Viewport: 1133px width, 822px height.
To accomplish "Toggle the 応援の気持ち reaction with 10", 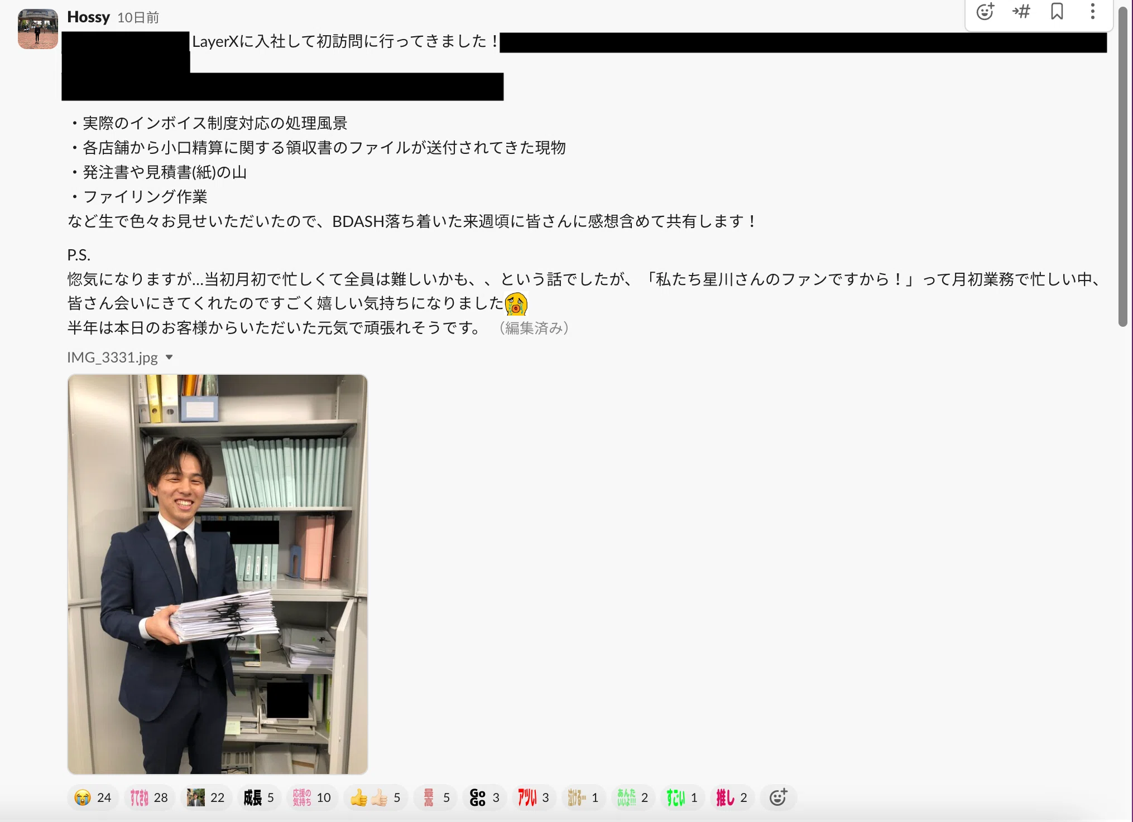I will click(312, 797).
